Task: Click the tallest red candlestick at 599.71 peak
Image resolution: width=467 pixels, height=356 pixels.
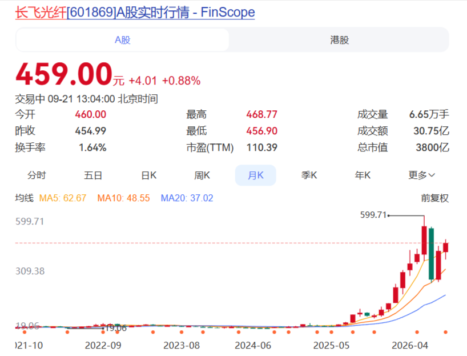Action: [424, 241]
